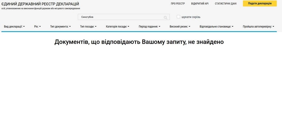Click the subtitle text 'осіб, уповноважених на виконання'
Image resolution: width=282 pixels, height=122 pixels.
[x=17, y=8]
